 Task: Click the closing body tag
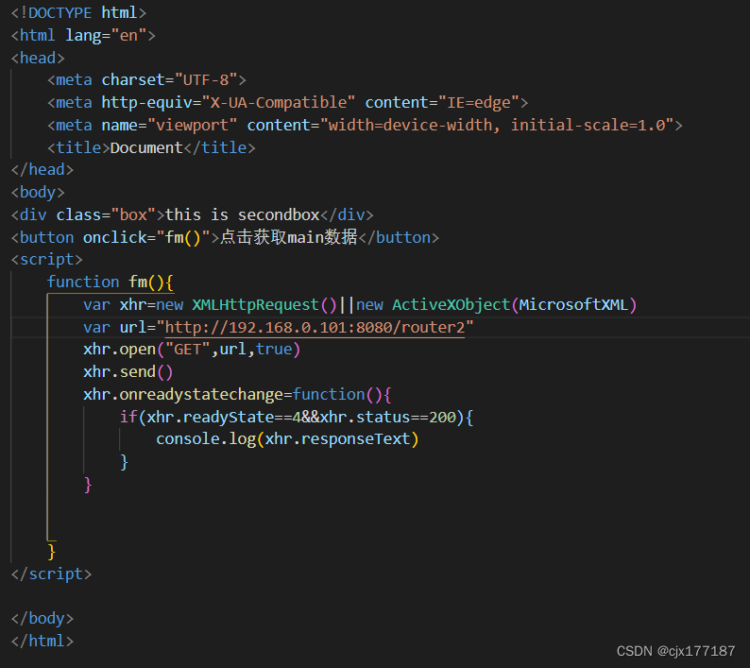click(x=43, y=618)
